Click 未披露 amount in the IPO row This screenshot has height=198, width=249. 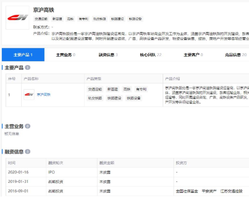pyautogui.click(x=105, y=172)
